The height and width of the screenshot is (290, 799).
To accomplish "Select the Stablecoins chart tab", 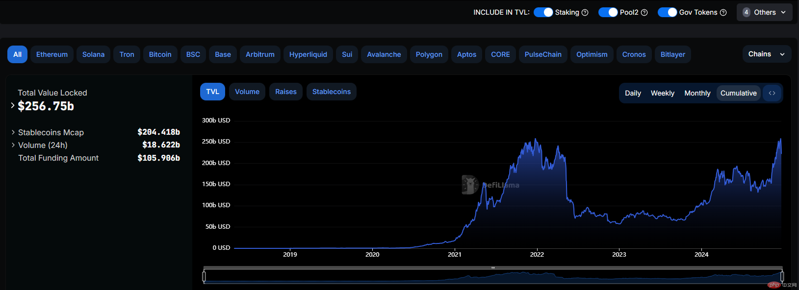I will (331, 92).
